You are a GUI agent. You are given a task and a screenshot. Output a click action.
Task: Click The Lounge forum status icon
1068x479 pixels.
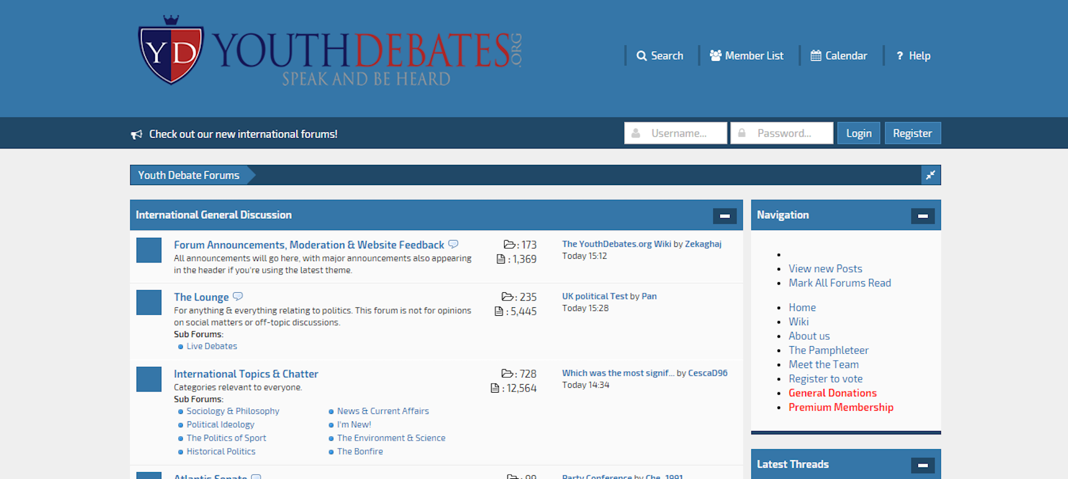coord(149,302)
